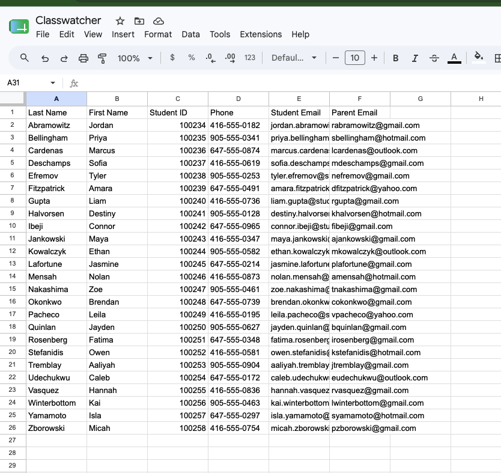Open the text color picker
501x473 pixels.
coord(454,58)
